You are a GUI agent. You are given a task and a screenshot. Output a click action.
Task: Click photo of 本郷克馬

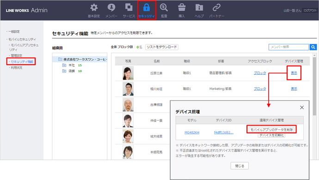click(x=128, y=152)
